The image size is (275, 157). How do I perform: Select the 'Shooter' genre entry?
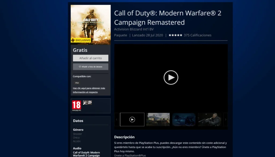[77, 134]
